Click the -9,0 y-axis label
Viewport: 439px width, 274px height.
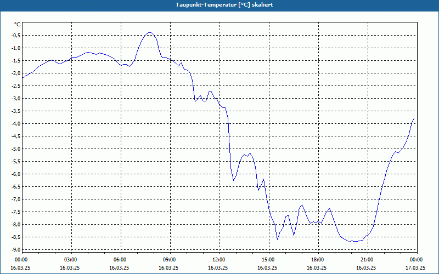(x=16, y=250)
